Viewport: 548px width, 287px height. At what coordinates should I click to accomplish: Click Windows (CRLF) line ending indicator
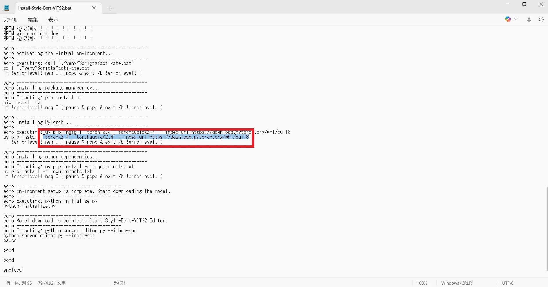click(x=456, y=283)
